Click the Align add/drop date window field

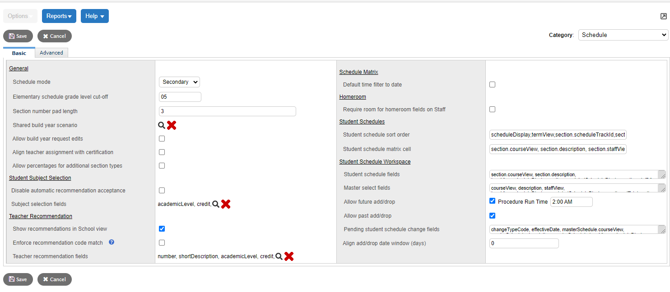click(524, 243)
